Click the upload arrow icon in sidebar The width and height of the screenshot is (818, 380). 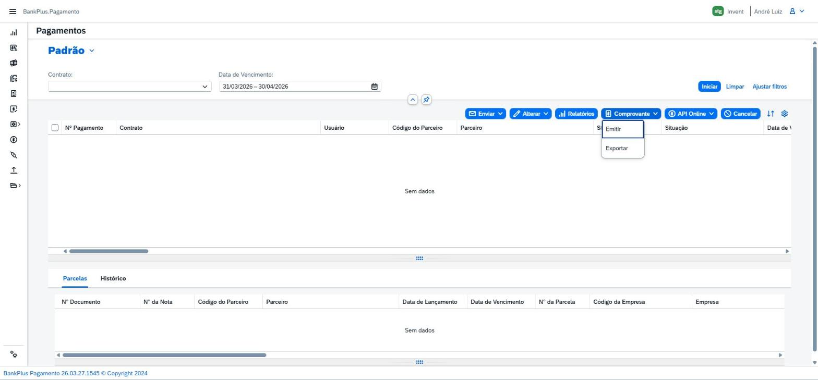pos(14,170)
